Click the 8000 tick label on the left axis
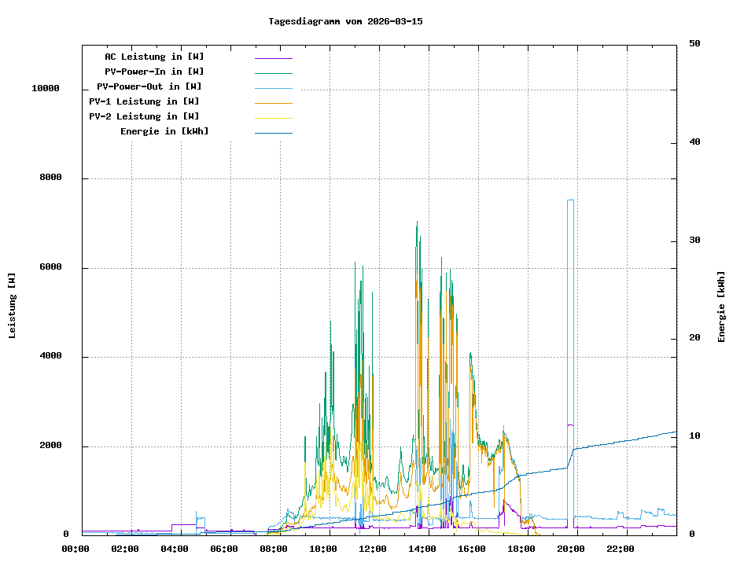Screen dimensions: 755x566 click(x=50, y=178)
